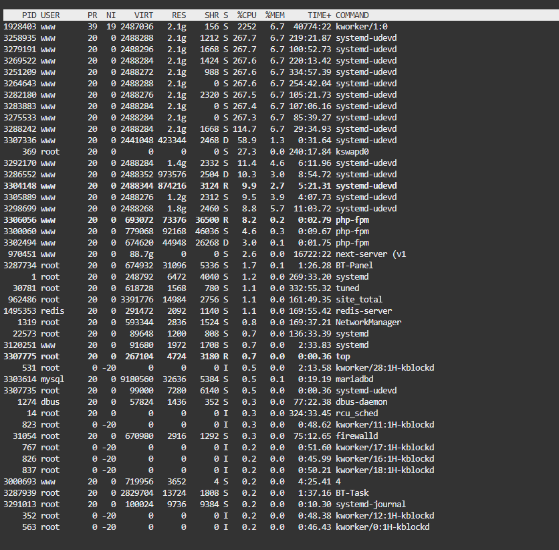Click kworker/28:1H-kblockd command
This screenshot has width=559, height=550.
click(385, 368)
